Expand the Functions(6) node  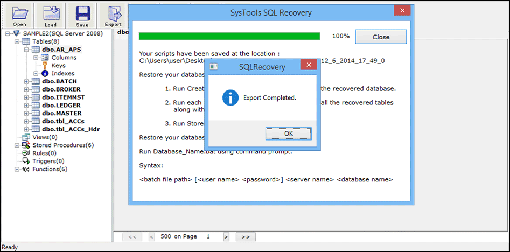(17, 169)
